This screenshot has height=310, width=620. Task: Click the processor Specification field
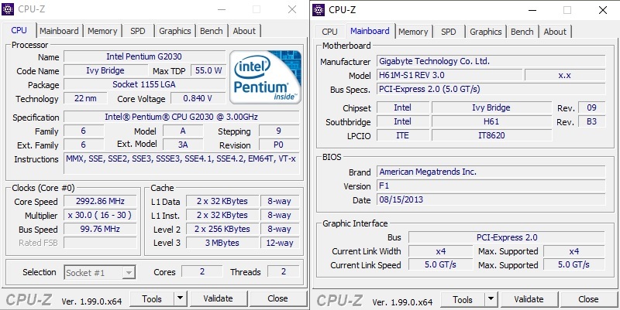[x=181, y=117]
